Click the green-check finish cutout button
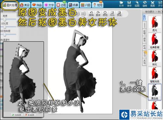This screenshot has width=163, height=120. click(x=17, y=115)
